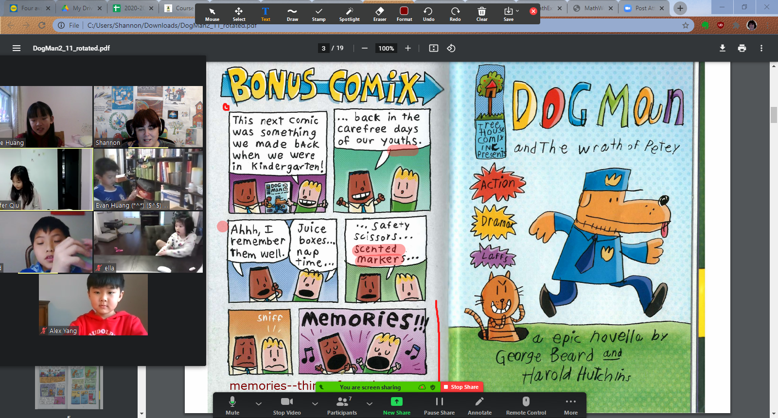
Task: Open the Format color options
Action: coord(404,14)
